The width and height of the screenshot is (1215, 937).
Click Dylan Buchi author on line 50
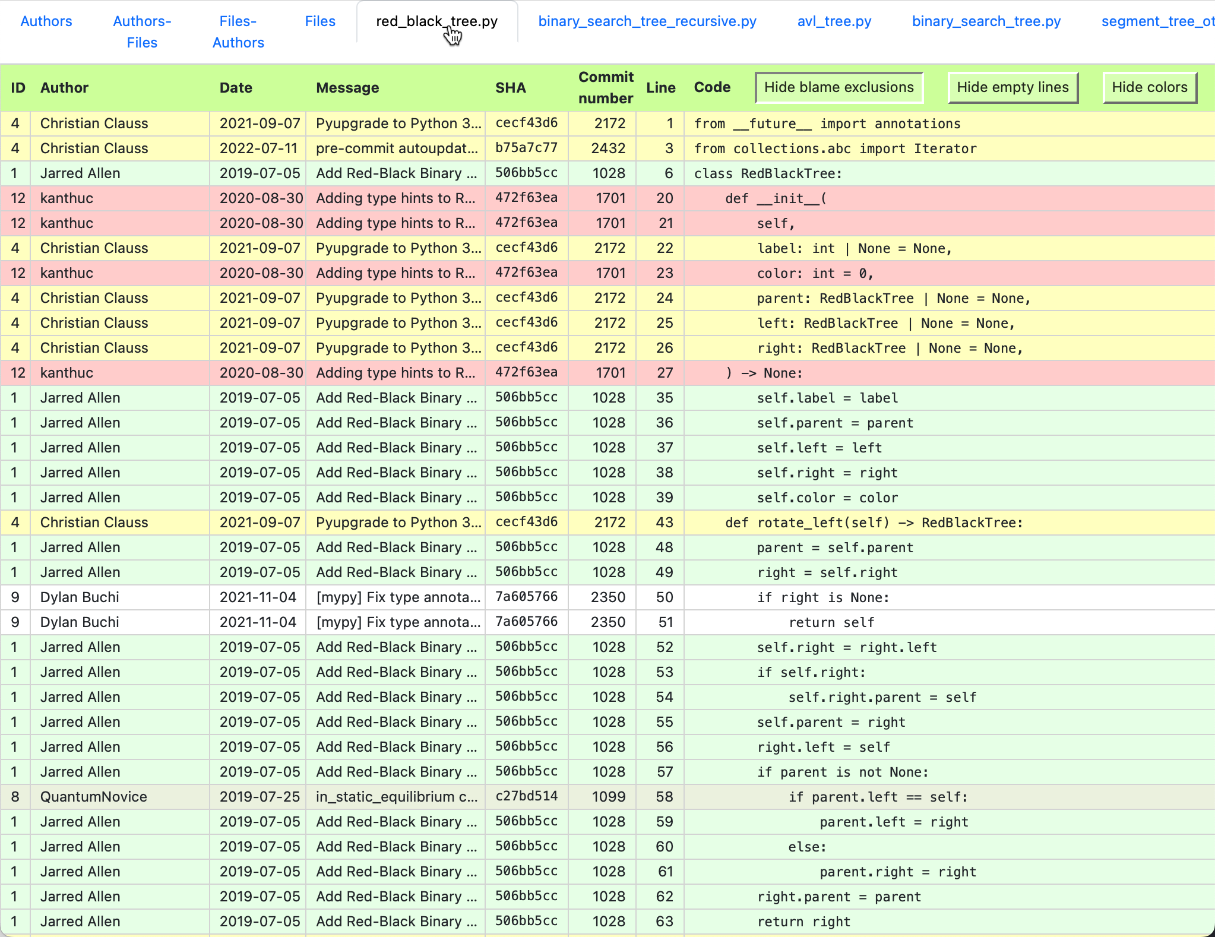(119, 597)
